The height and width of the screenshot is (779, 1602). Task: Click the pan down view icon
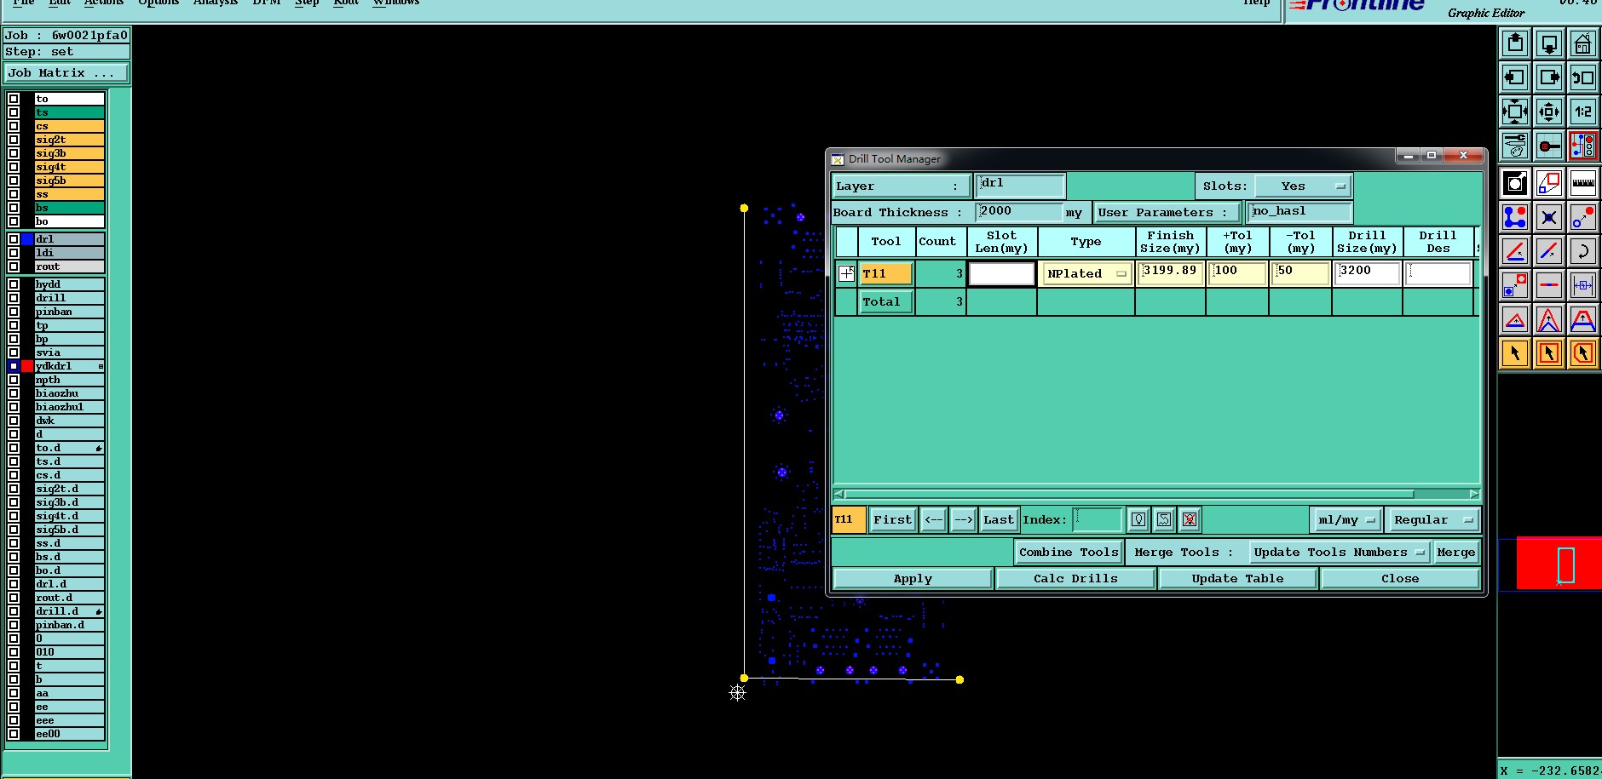click(x=1548, y=43)
